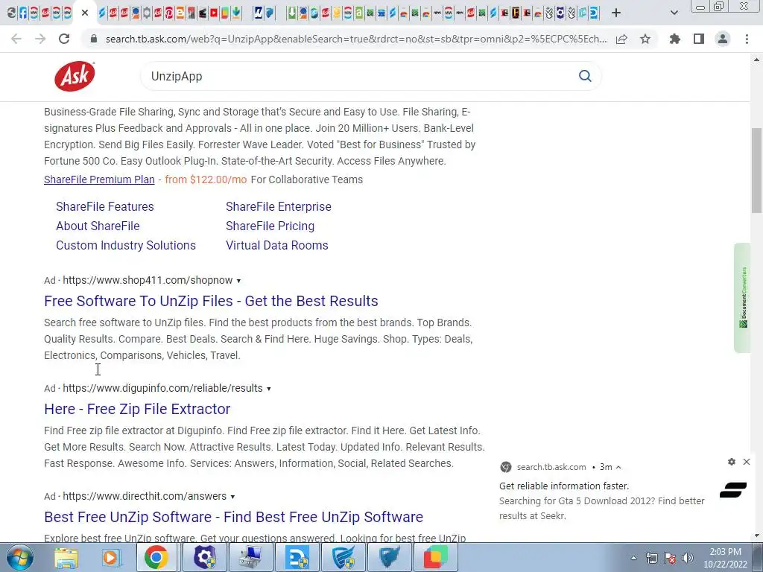Open ShareFile Features link

click(104, 207)
